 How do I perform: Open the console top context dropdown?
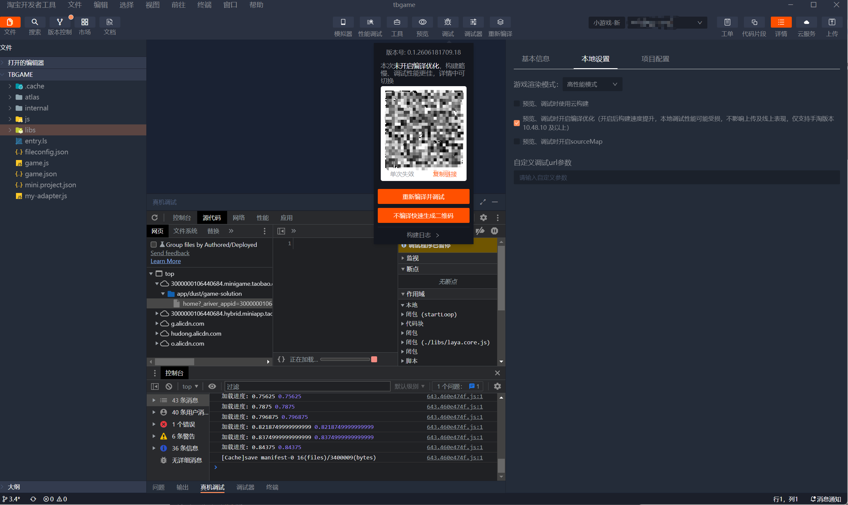tap(190, 386)
